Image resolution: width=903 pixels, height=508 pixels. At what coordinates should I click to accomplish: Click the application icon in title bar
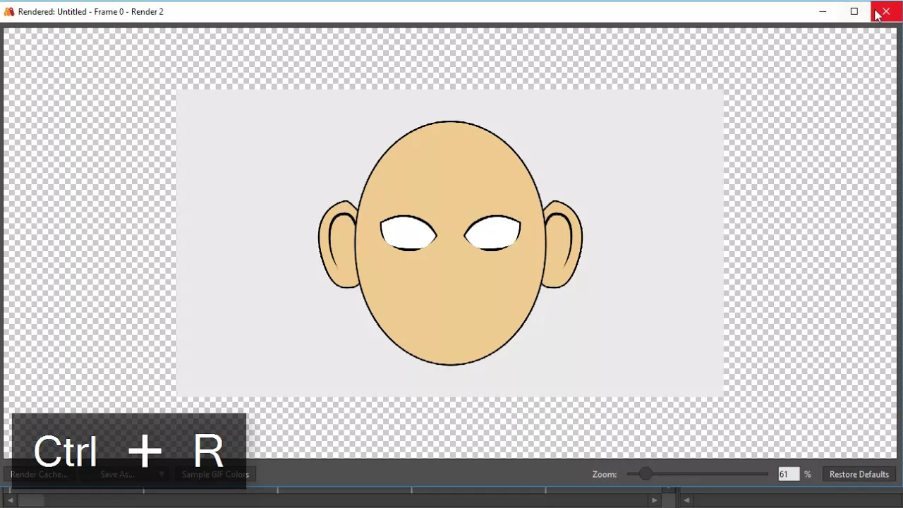9,11
